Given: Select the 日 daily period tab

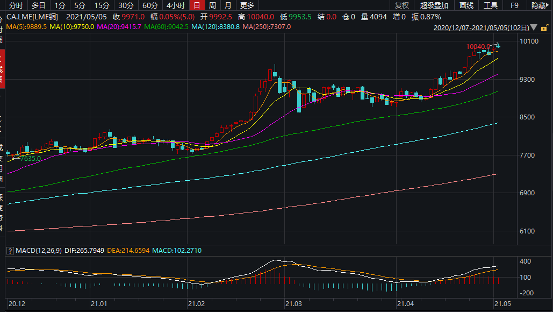Looking at the screenshot, I should click(x=197, y=5).
